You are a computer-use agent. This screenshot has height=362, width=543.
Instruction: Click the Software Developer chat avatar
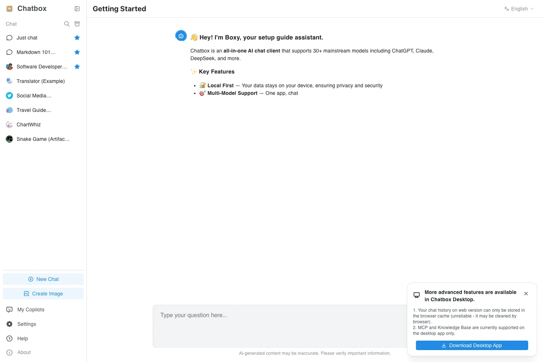pos(9,67)
